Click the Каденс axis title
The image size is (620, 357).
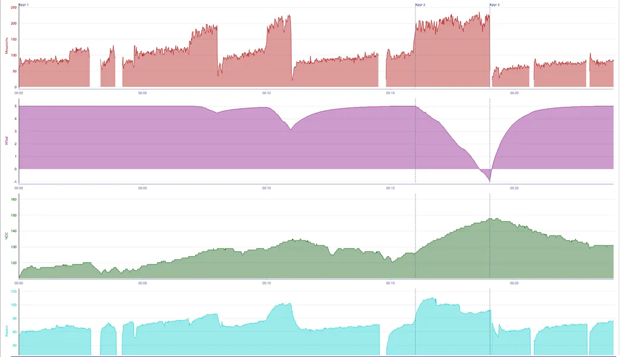7,330
